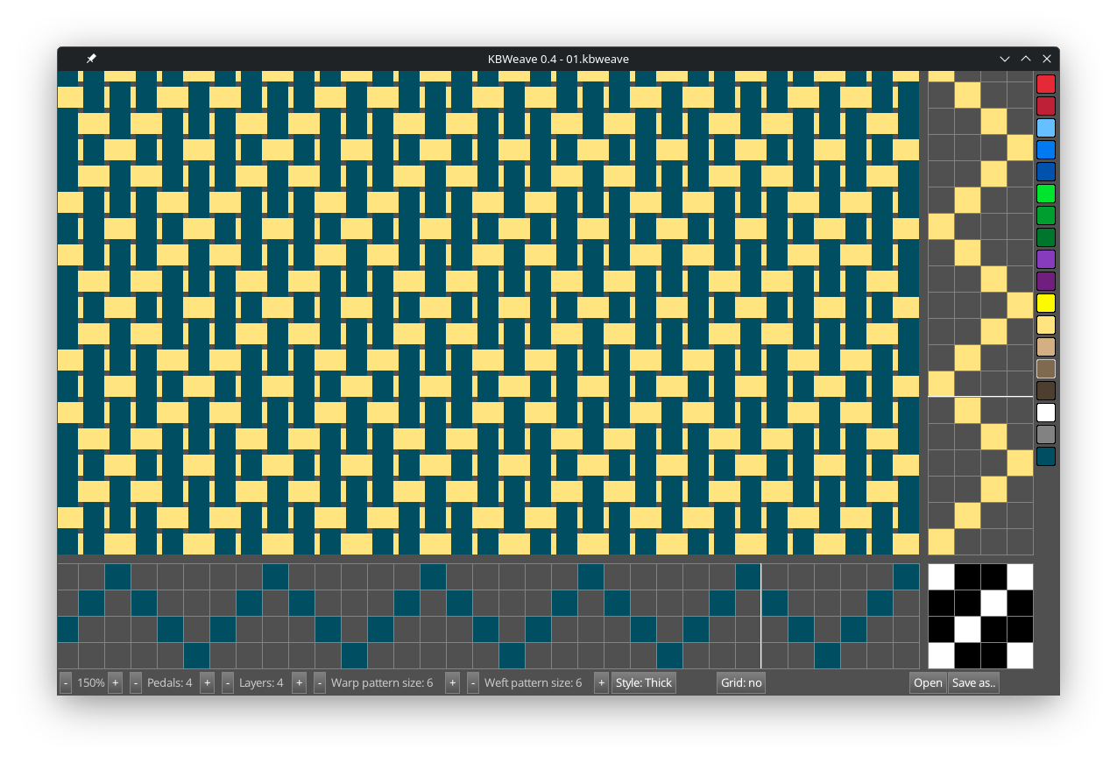This screenshot has width=1117, height=763.
Task: Increase Pedals count with its + stepper
Action: click(x=207, y=682)
